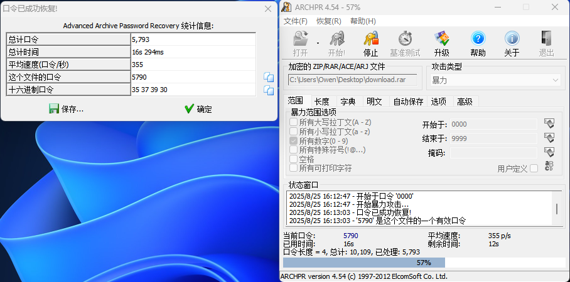Switch to the 自动保存 tab
This screenshot has width=570, height=282.
coord(408,102)
